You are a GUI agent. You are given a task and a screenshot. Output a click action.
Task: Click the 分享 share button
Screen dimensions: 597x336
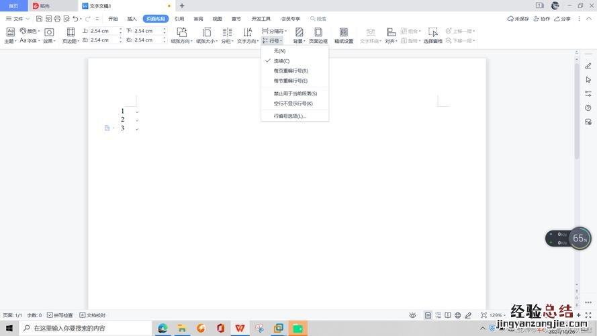pos(563,19)
